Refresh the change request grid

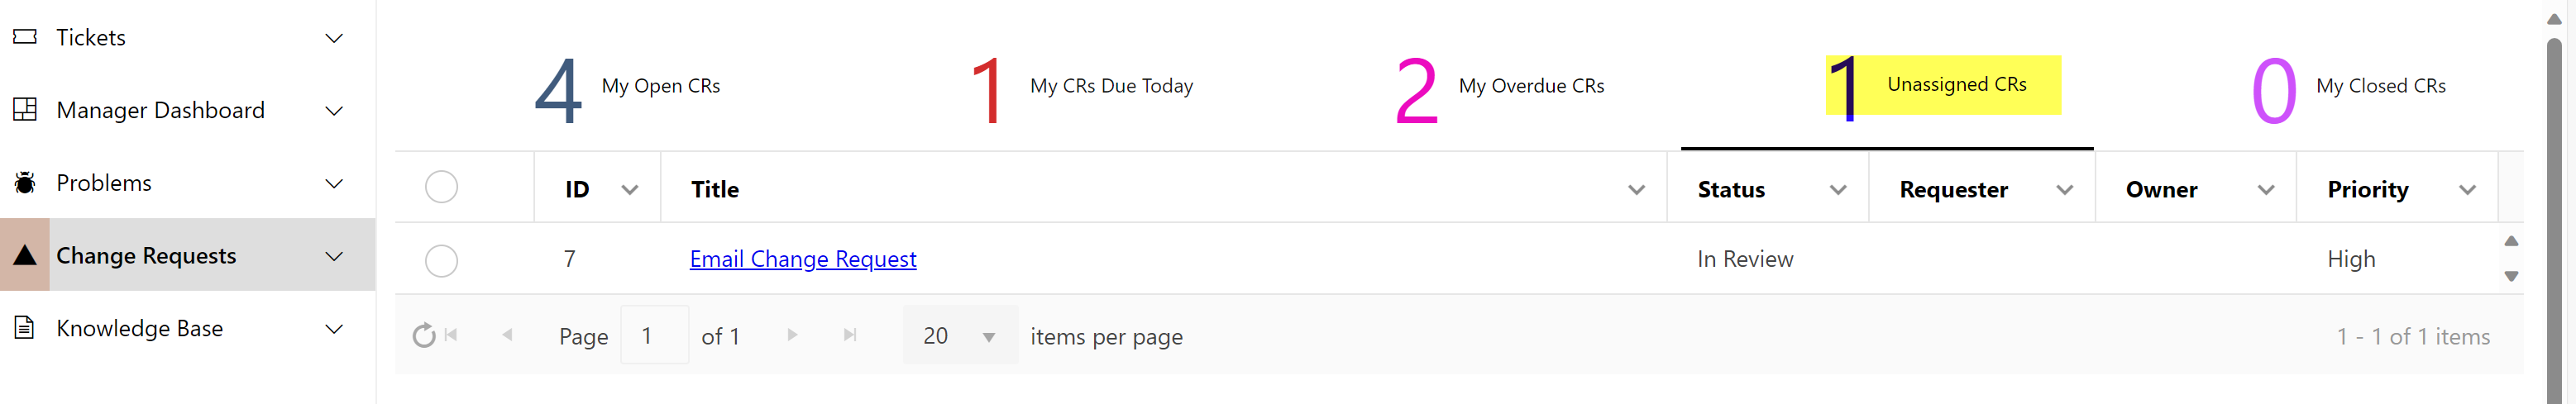(x=424, y=336)
